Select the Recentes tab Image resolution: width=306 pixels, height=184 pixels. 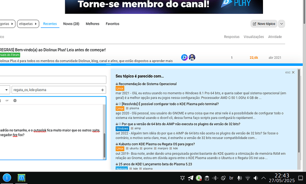50,24
